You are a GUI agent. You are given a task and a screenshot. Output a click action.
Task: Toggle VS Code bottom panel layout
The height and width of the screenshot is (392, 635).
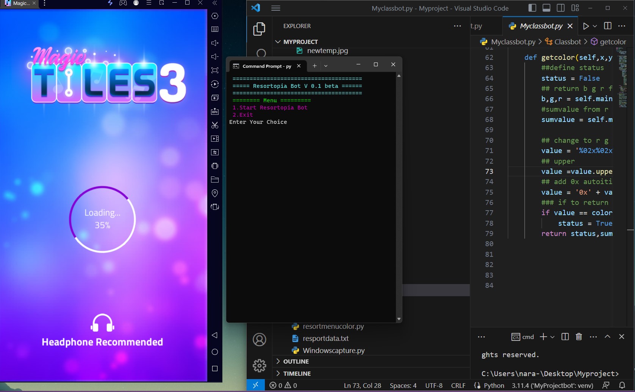pos(546,8)
